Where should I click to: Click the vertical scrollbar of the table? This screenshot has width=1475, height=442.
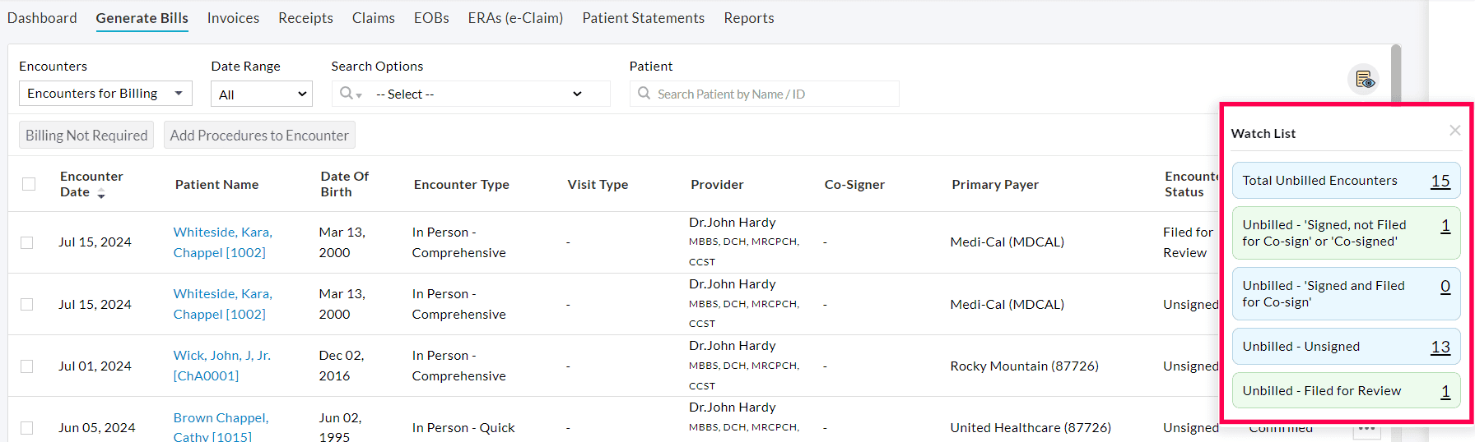click(x=1395, y=74)
